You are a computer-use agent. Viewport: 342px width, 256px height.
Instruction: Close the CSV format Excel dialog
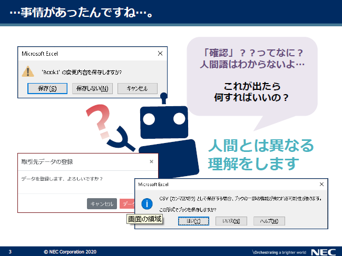click(x=321, y=184)
